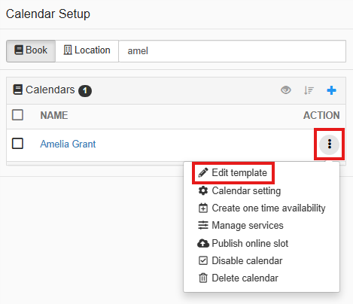Open the three-dot action menu for Amelia Grant
The height and width of the screenshot is (304, 353).
[329, 144]
